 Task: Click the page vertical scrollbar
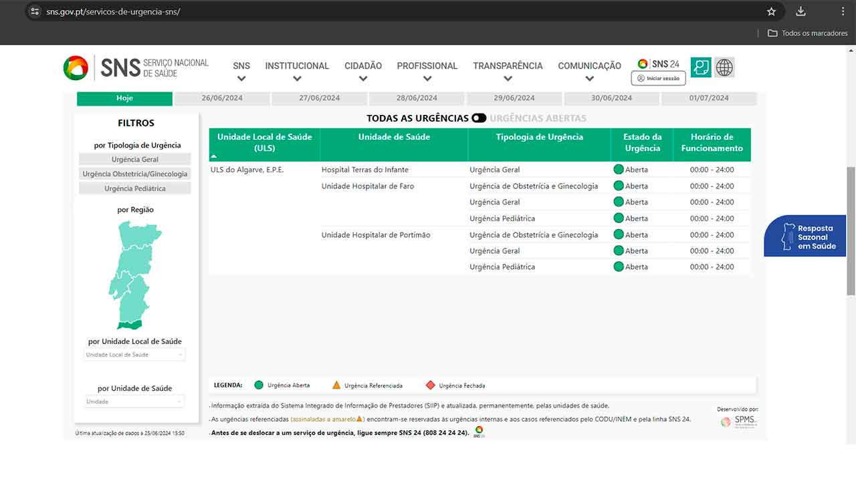pyautogui.click(x=851, y=230)
